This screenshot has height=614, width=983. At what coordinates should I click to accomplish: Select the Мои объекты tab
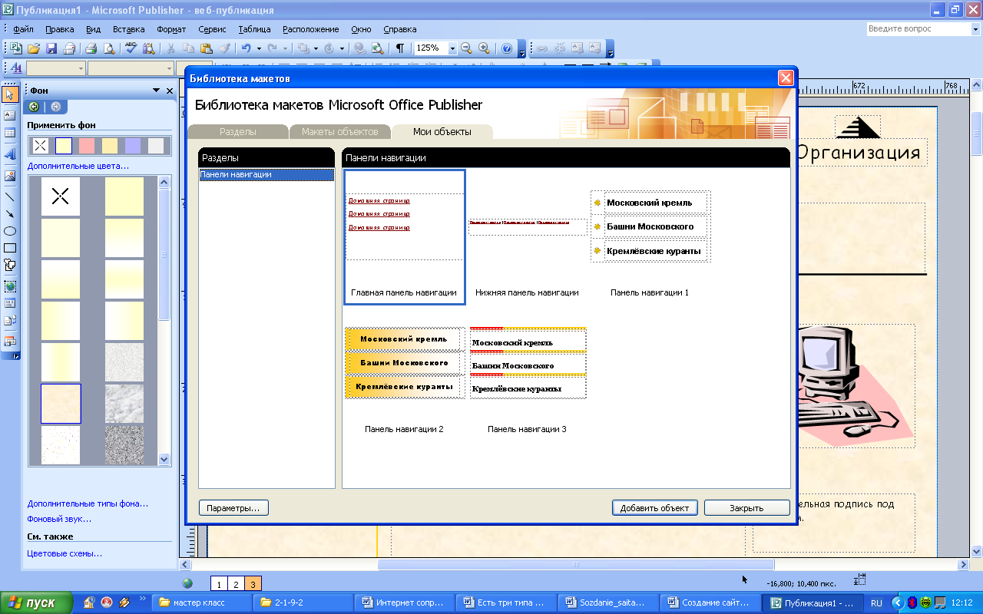(x=442, y=131)
